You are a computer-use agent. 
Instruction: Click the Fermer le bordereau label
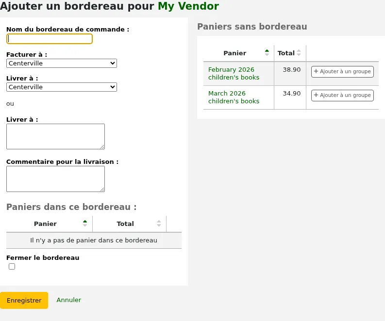point(43,258)
